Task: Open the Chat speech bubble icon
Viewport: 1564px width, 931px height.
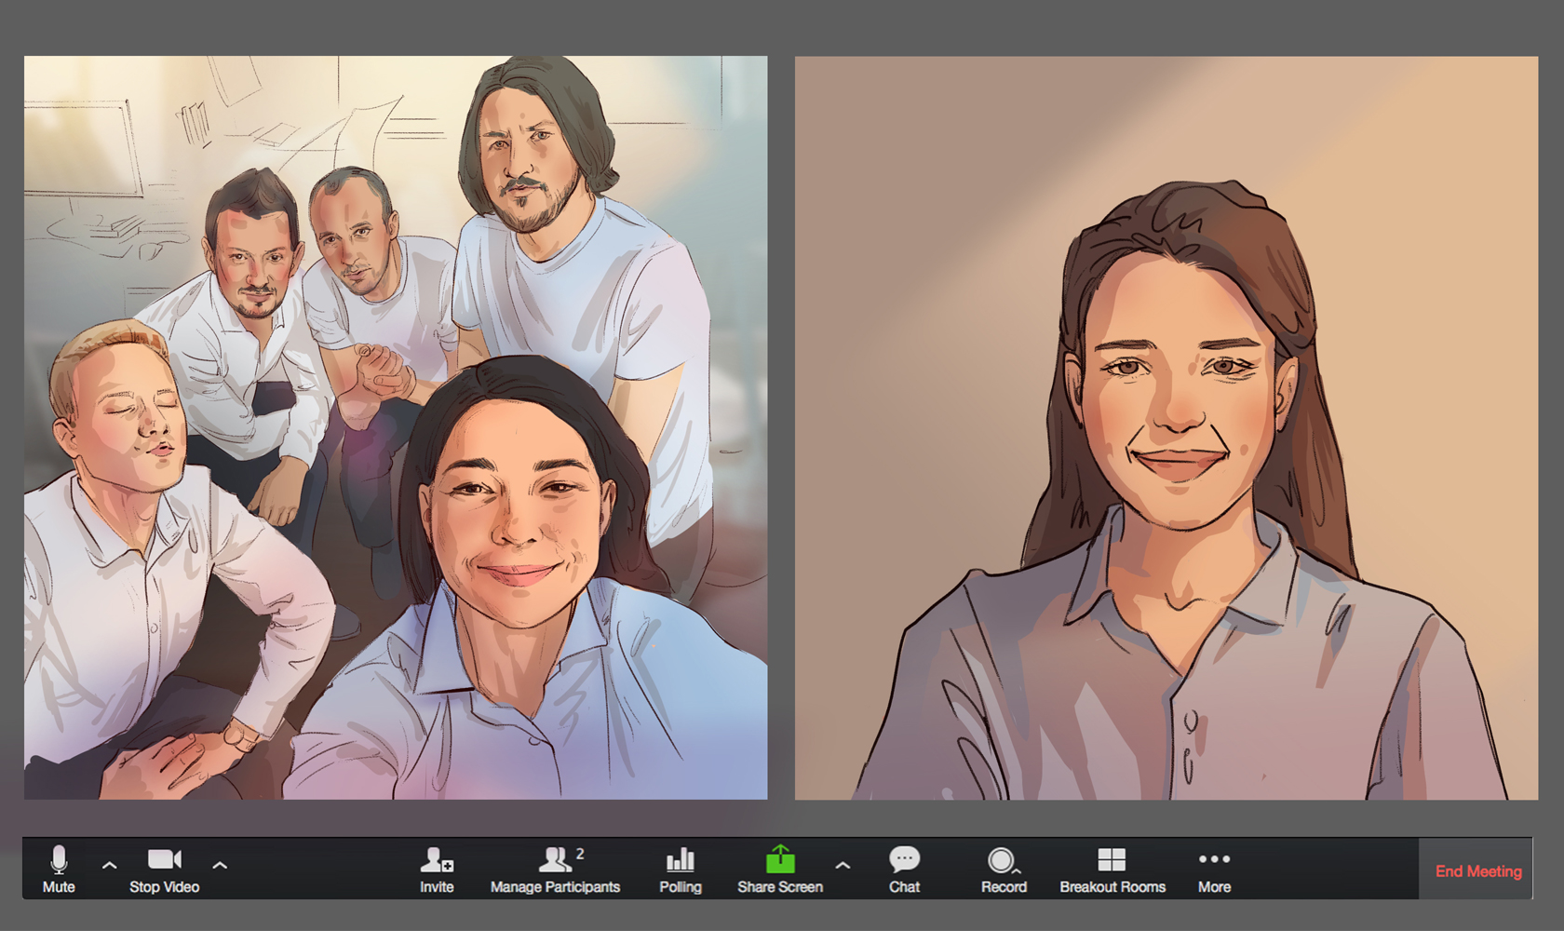Action: coord(904,859)
